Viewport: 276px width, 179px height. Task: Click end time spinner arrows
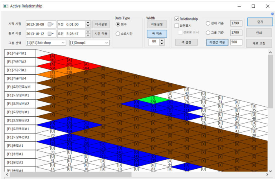88,34
